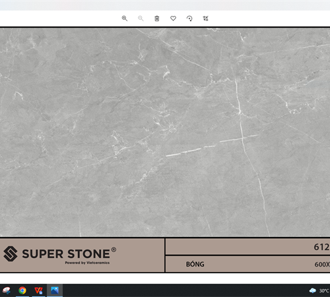Image resolution: width=330 pixels, height=297 pixels.
Task: Open Google Chrome from the taskbar
Action: [x=22, y=290]
